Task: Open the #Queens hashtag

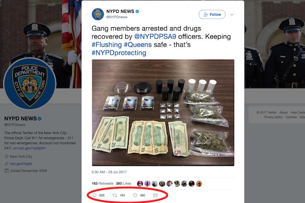Action: pos(138,45)
